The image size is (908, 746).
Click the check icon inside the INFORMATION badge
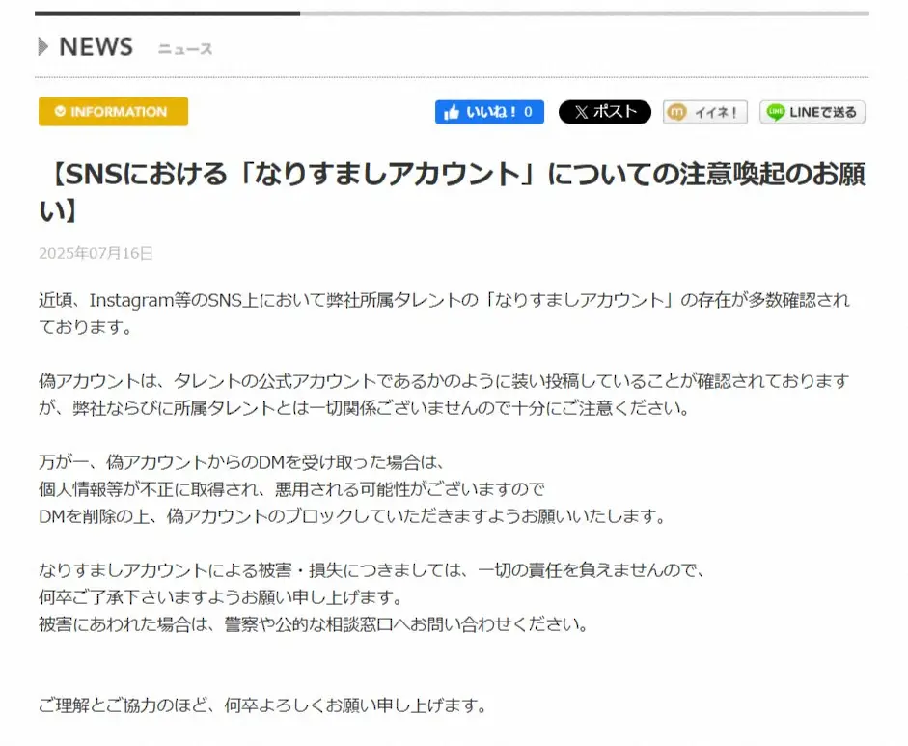60,112
